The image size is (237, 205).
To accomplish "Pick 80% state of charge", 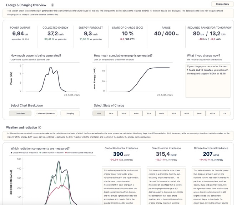I will 187,113.
